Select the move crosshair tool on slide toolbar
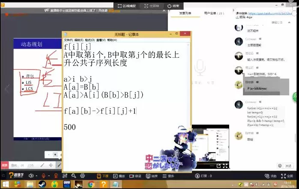 pos(51,165)
